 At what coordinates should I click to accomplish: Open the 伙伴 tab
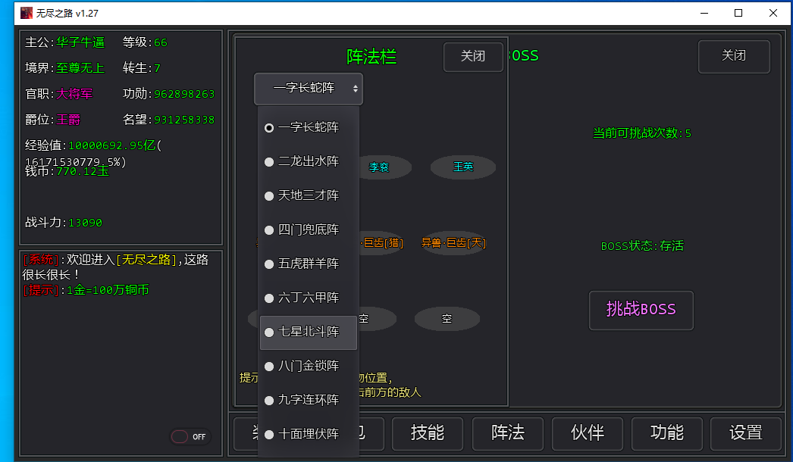click(x=587, y=433)
